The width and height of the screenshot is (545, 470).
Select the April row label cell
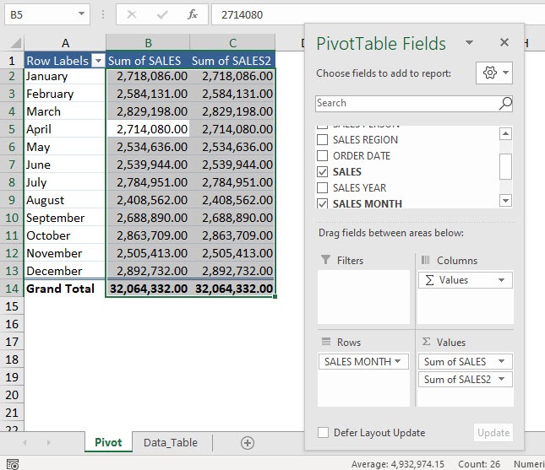[65, 129]
